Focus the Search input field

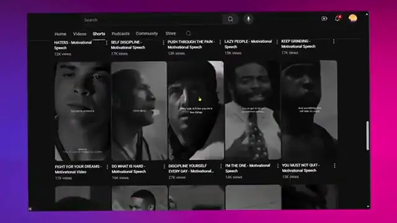click(152, 20)
